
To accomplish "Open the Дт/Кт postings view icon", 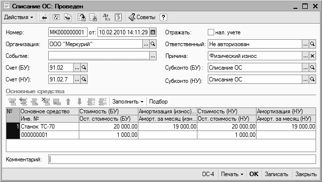I will (106, 17).
